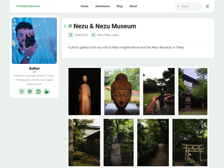This screenshot has width=224, height=168.
Task: Click the location pin icon
Action: pos(93,35)
